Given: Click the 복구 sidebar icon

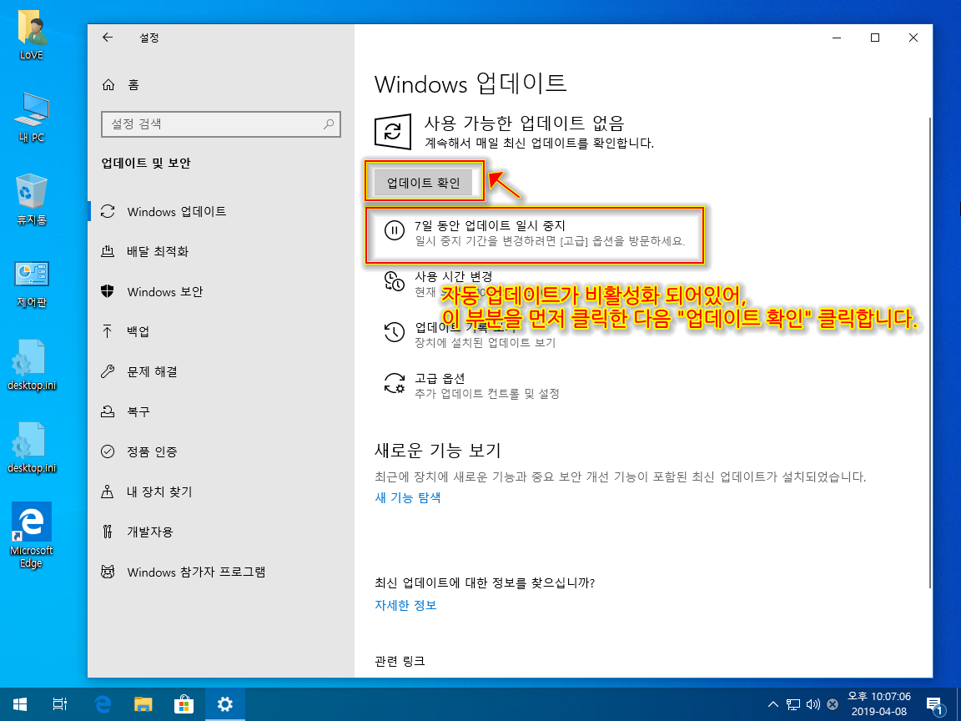Looking at the screenshot, I should 108,411.
